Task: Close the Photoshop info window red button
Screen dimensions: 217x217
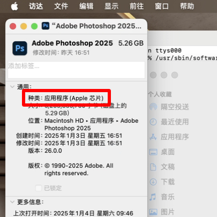Action: (13, 26)
